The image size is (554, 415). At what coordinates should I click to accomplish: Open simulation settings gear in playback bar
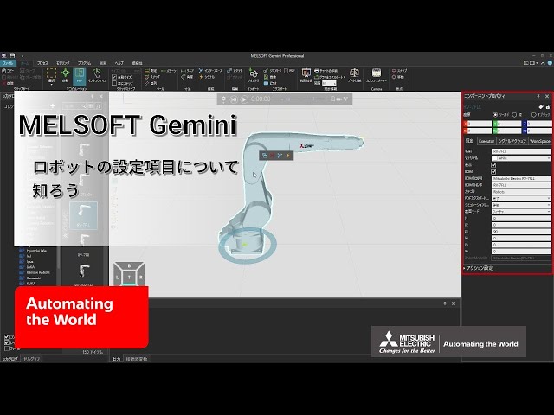[223, 99]
